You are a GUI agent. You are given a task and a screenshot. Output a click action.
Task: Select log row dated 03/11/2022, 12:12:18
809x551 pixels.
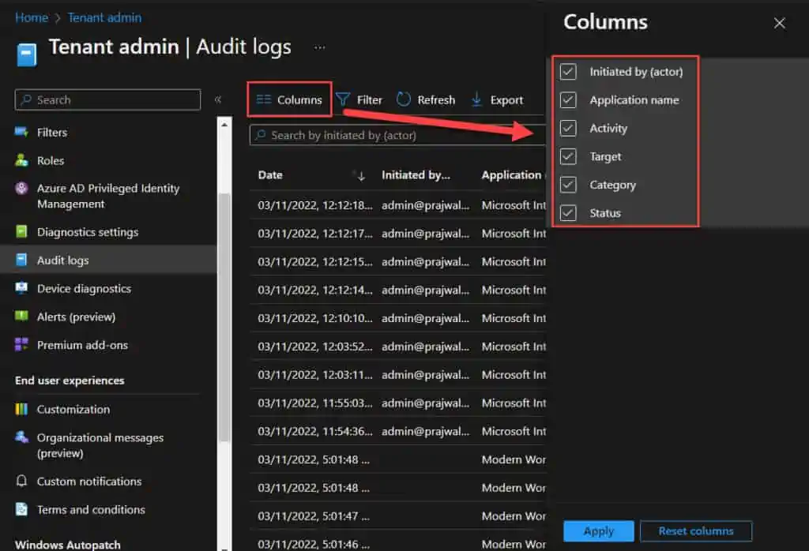pyautogui.click(x=398, y=205)
